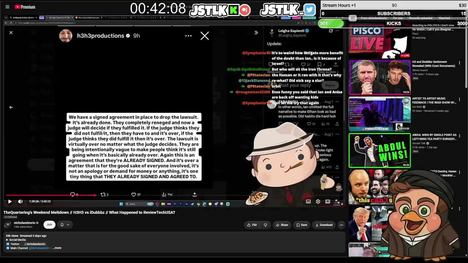Open video settings gear icon

point(318,201)
